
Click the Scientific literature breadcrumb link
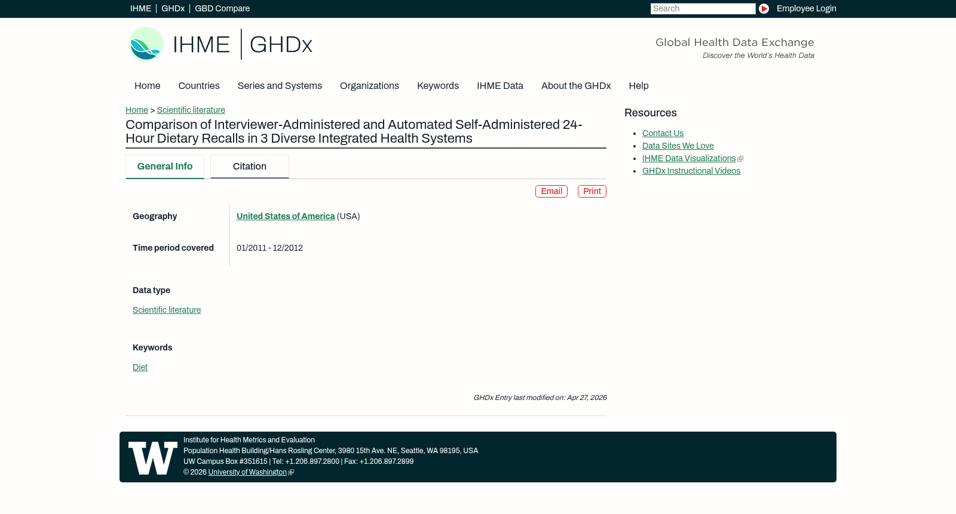(x=191, y=110)
